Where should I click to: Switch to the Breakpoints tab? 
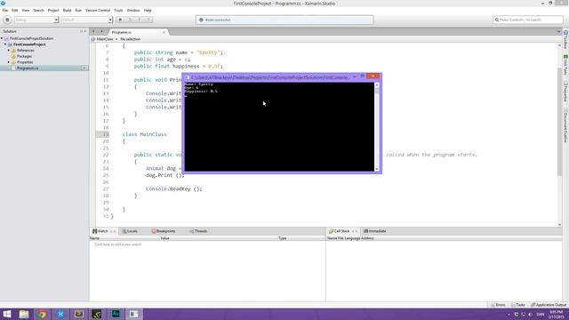(x=164, y=231)
